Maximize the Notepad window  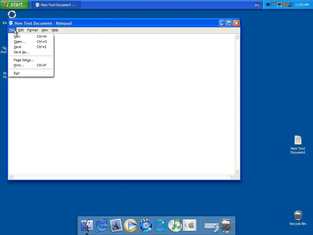229,23
